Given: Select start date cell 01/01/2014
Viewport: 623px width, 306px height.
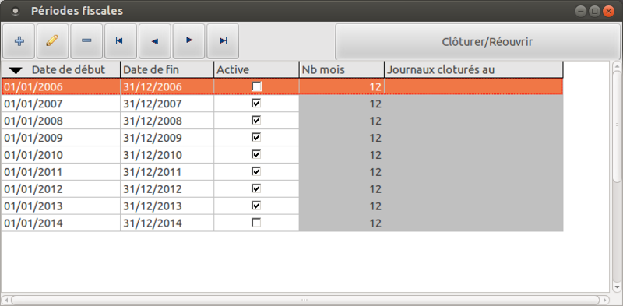Looking at the screenshot, I should click(x=61, y=223).
